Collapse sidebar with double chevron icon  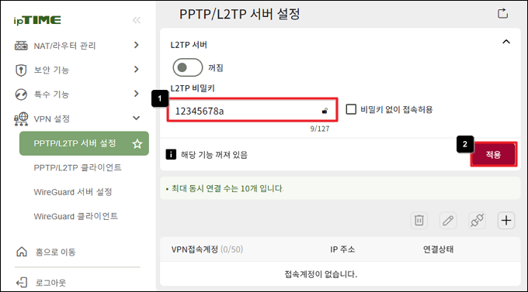coord(137,20)
